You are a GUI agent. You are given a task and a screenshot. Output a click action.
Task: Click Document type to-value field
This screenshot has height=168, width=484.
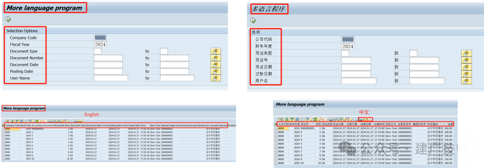coord(164,51)
